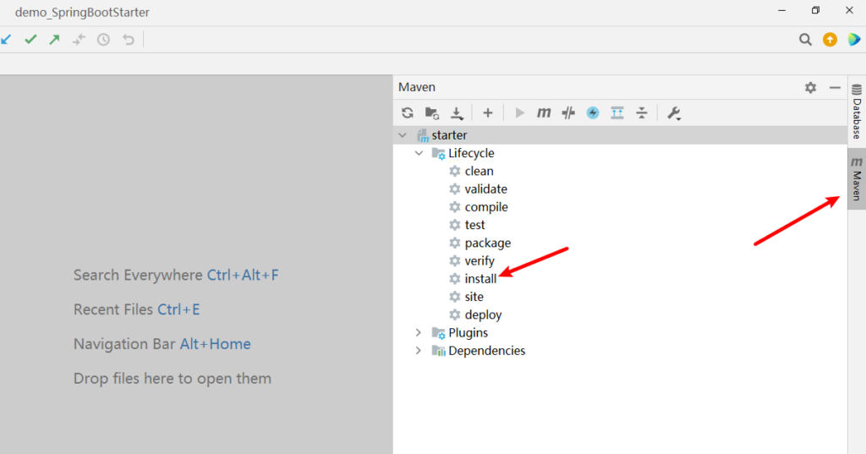Run Maven build play icon
Screen dimensions: 866x454
[x=519, y=112]
